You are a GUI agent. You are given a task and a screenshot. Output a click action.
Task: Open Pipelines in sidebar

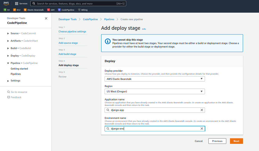pyautogui.click(x=16, y=74)
